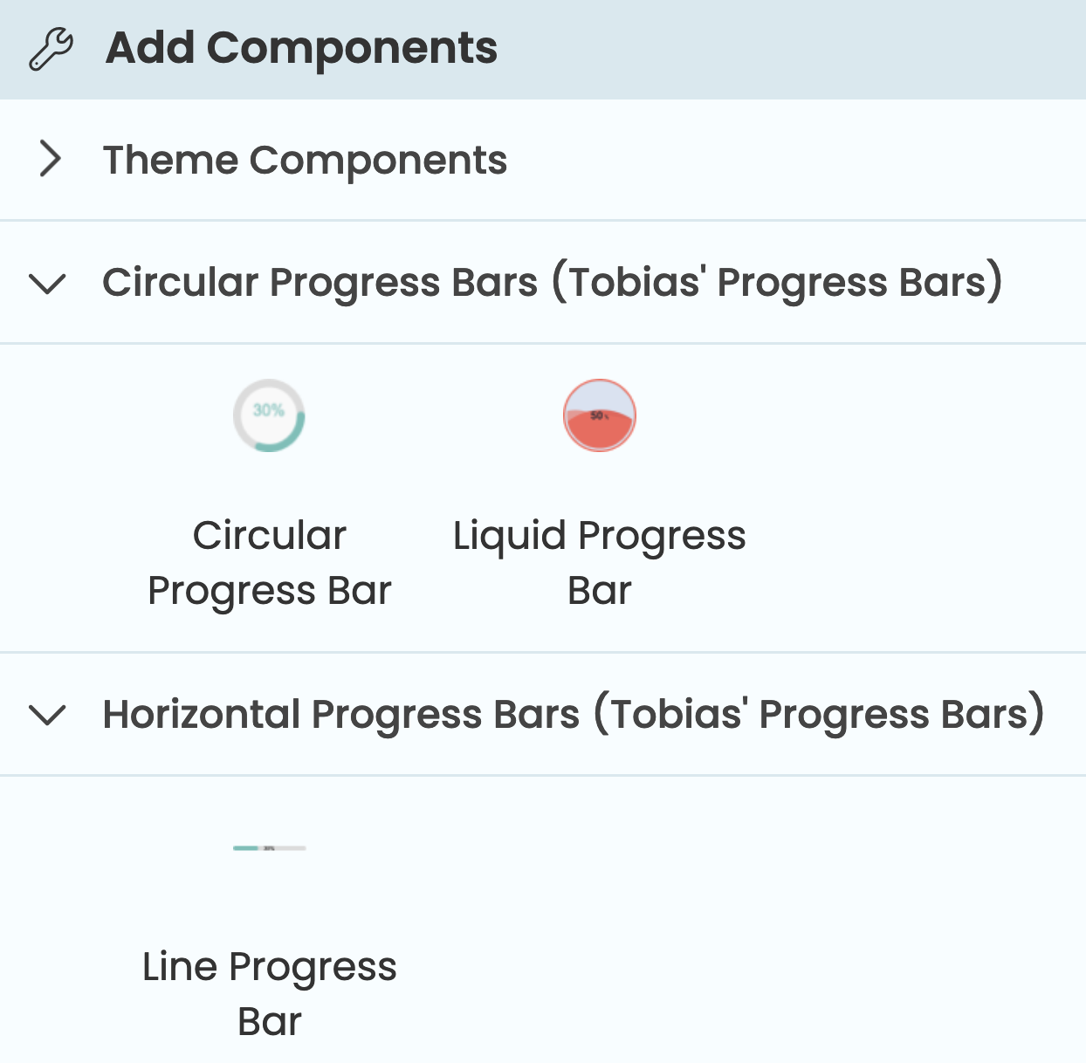Click the Line Progress Bar label text
The image size is (1086, 1063).
coord(269,993)
